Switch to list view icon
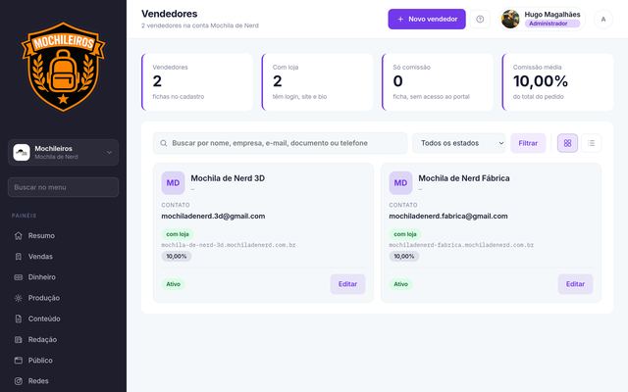The width and height of the screenshot is (628, 392). coord(591,143)
